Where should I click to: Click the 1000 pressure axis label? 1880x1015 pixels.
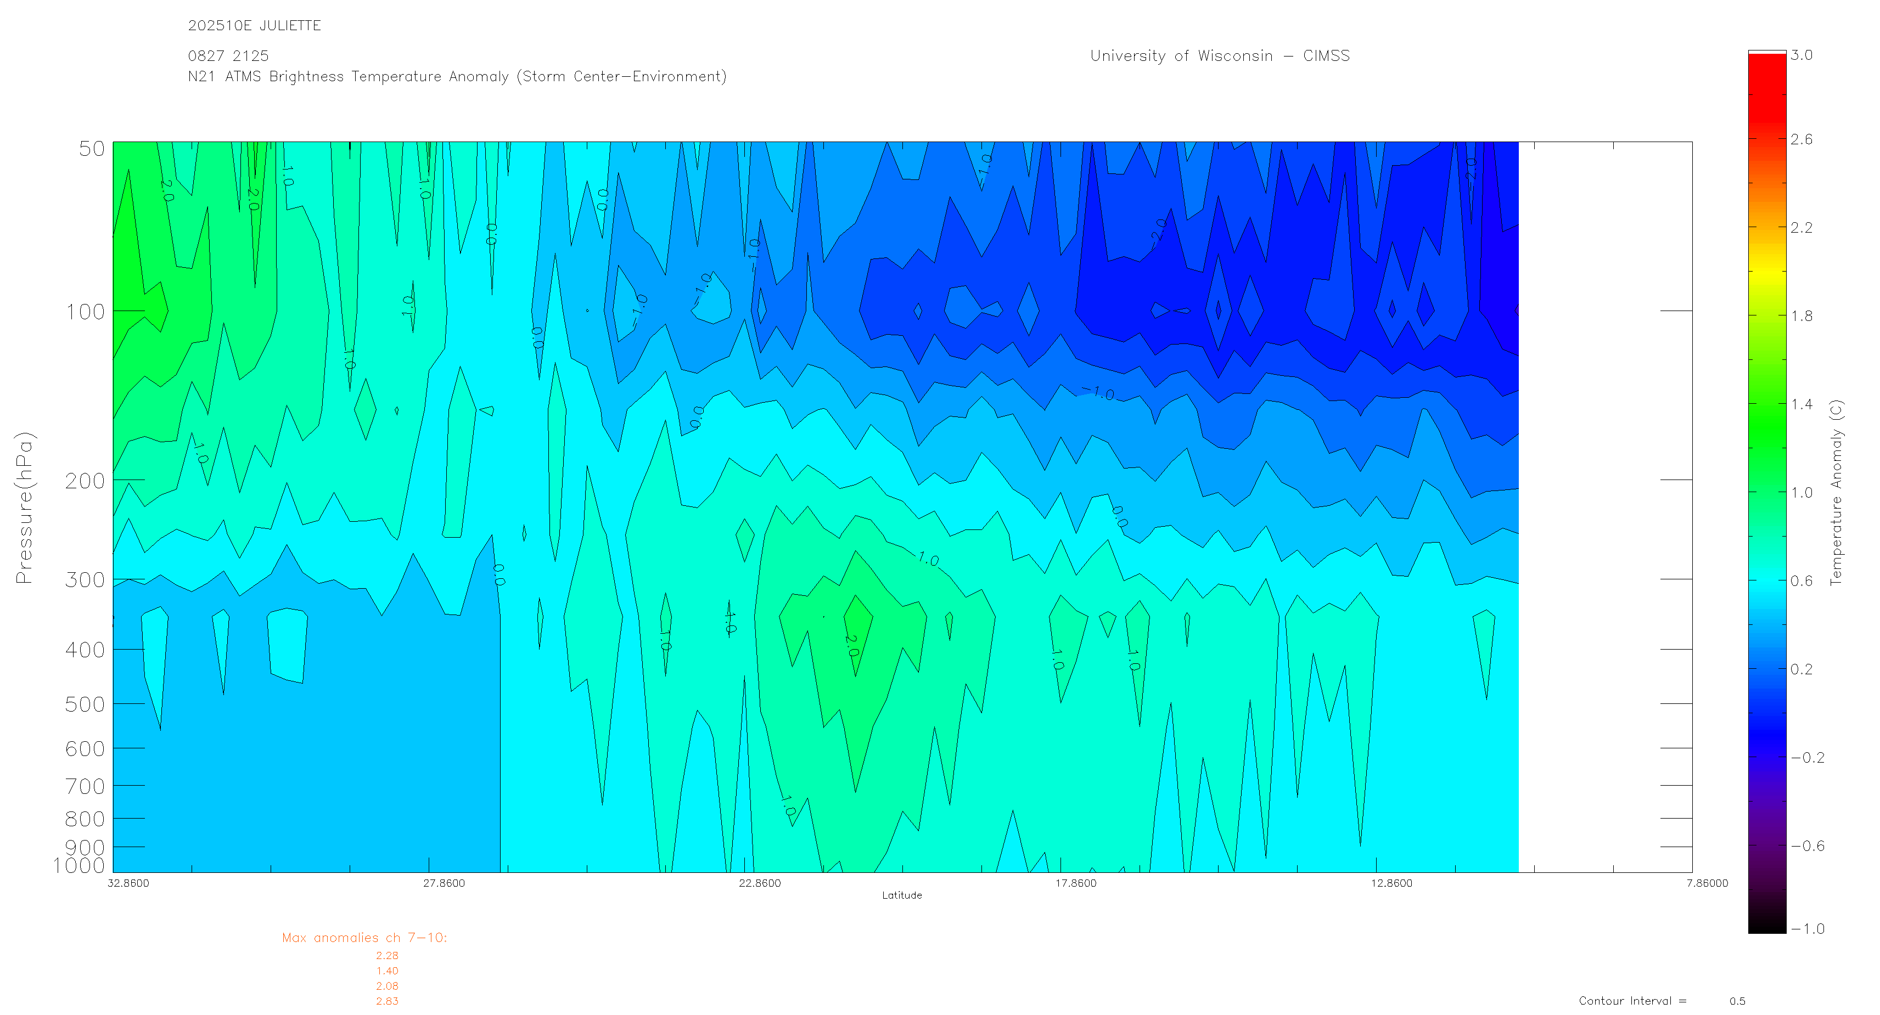click(x=79, y=865)
